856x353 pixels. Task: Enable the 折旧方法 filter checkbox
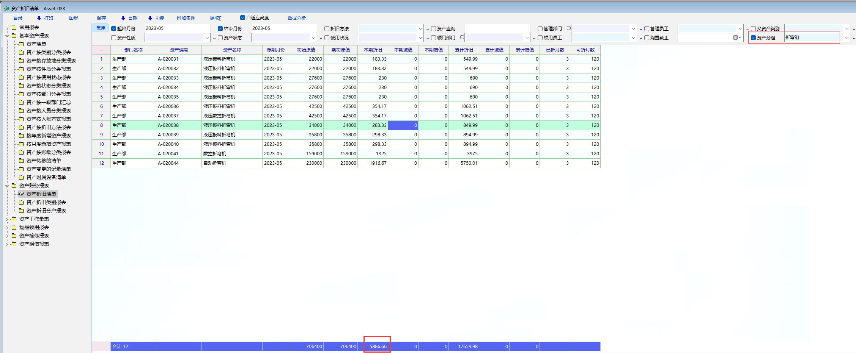(327, 28)
